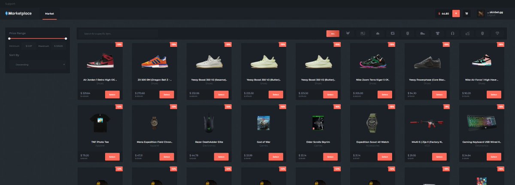
Task: Click the plus add funds button
Action: click(456, 13)
